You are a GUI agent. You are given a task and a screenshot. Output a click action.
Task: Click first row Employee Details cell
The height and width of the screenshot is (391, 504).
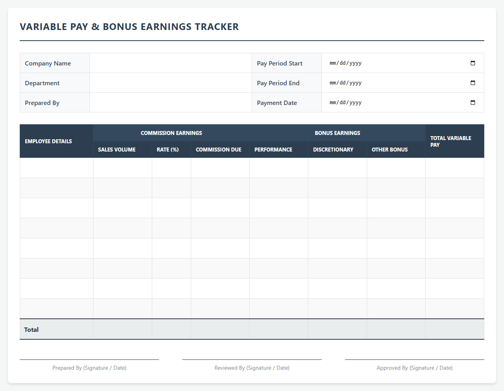[x=56, y=168]
